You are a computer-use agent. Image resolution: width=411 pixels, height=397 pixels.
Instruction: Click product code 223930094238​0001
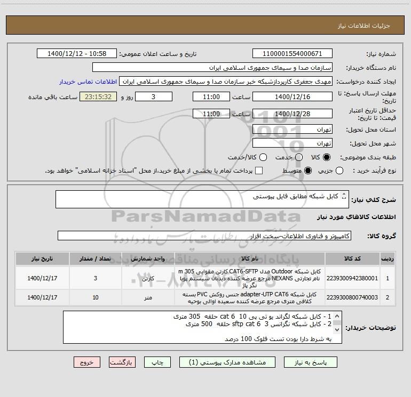pos(352,278)
